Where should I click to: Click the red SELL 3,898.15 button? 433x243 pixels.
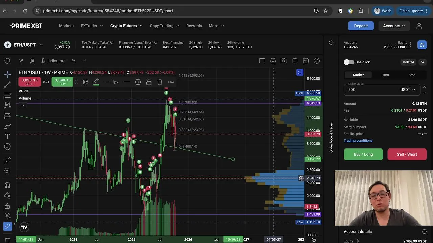29,82
